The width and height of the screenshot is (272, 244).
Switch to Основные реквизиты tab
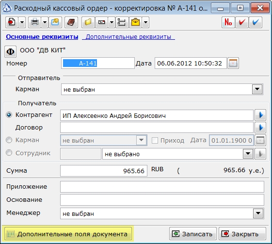(x=42, y=36)
